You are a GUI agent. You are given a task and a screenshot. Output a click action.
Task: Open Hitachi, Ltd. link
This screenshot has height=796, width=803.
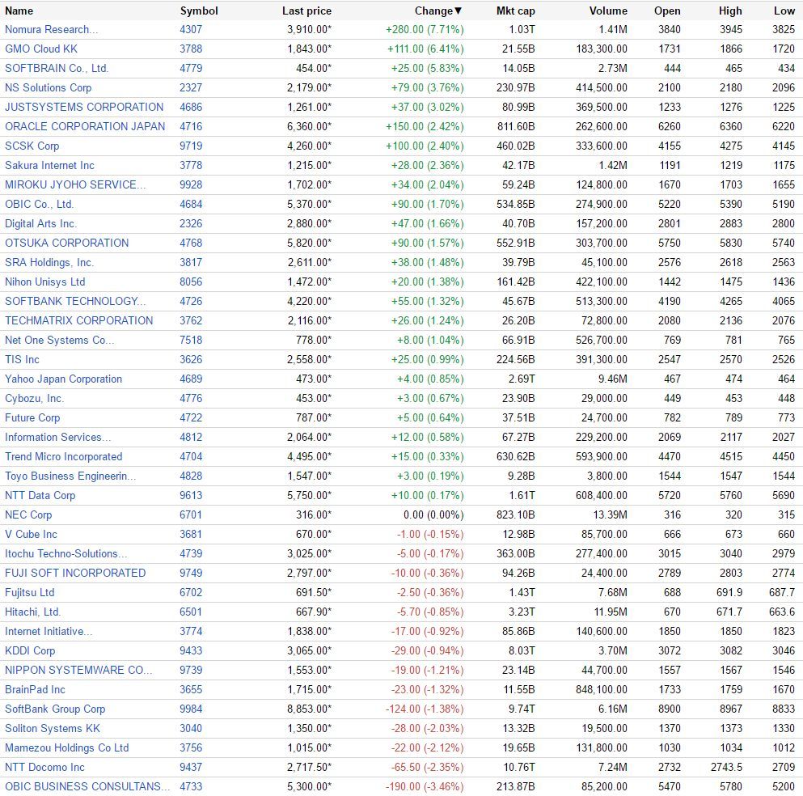[33, 613]
